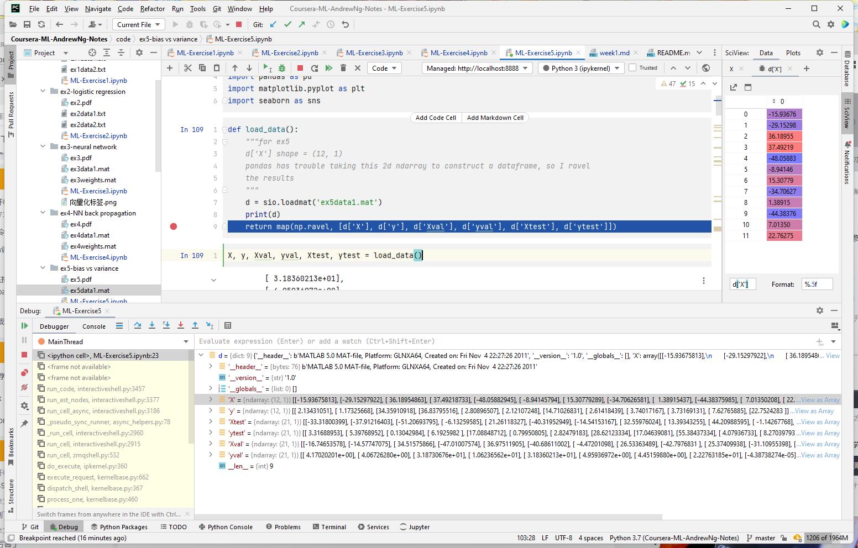Paste cell in notebook toolbar
The image size is (858, 548).
point(217,68)
